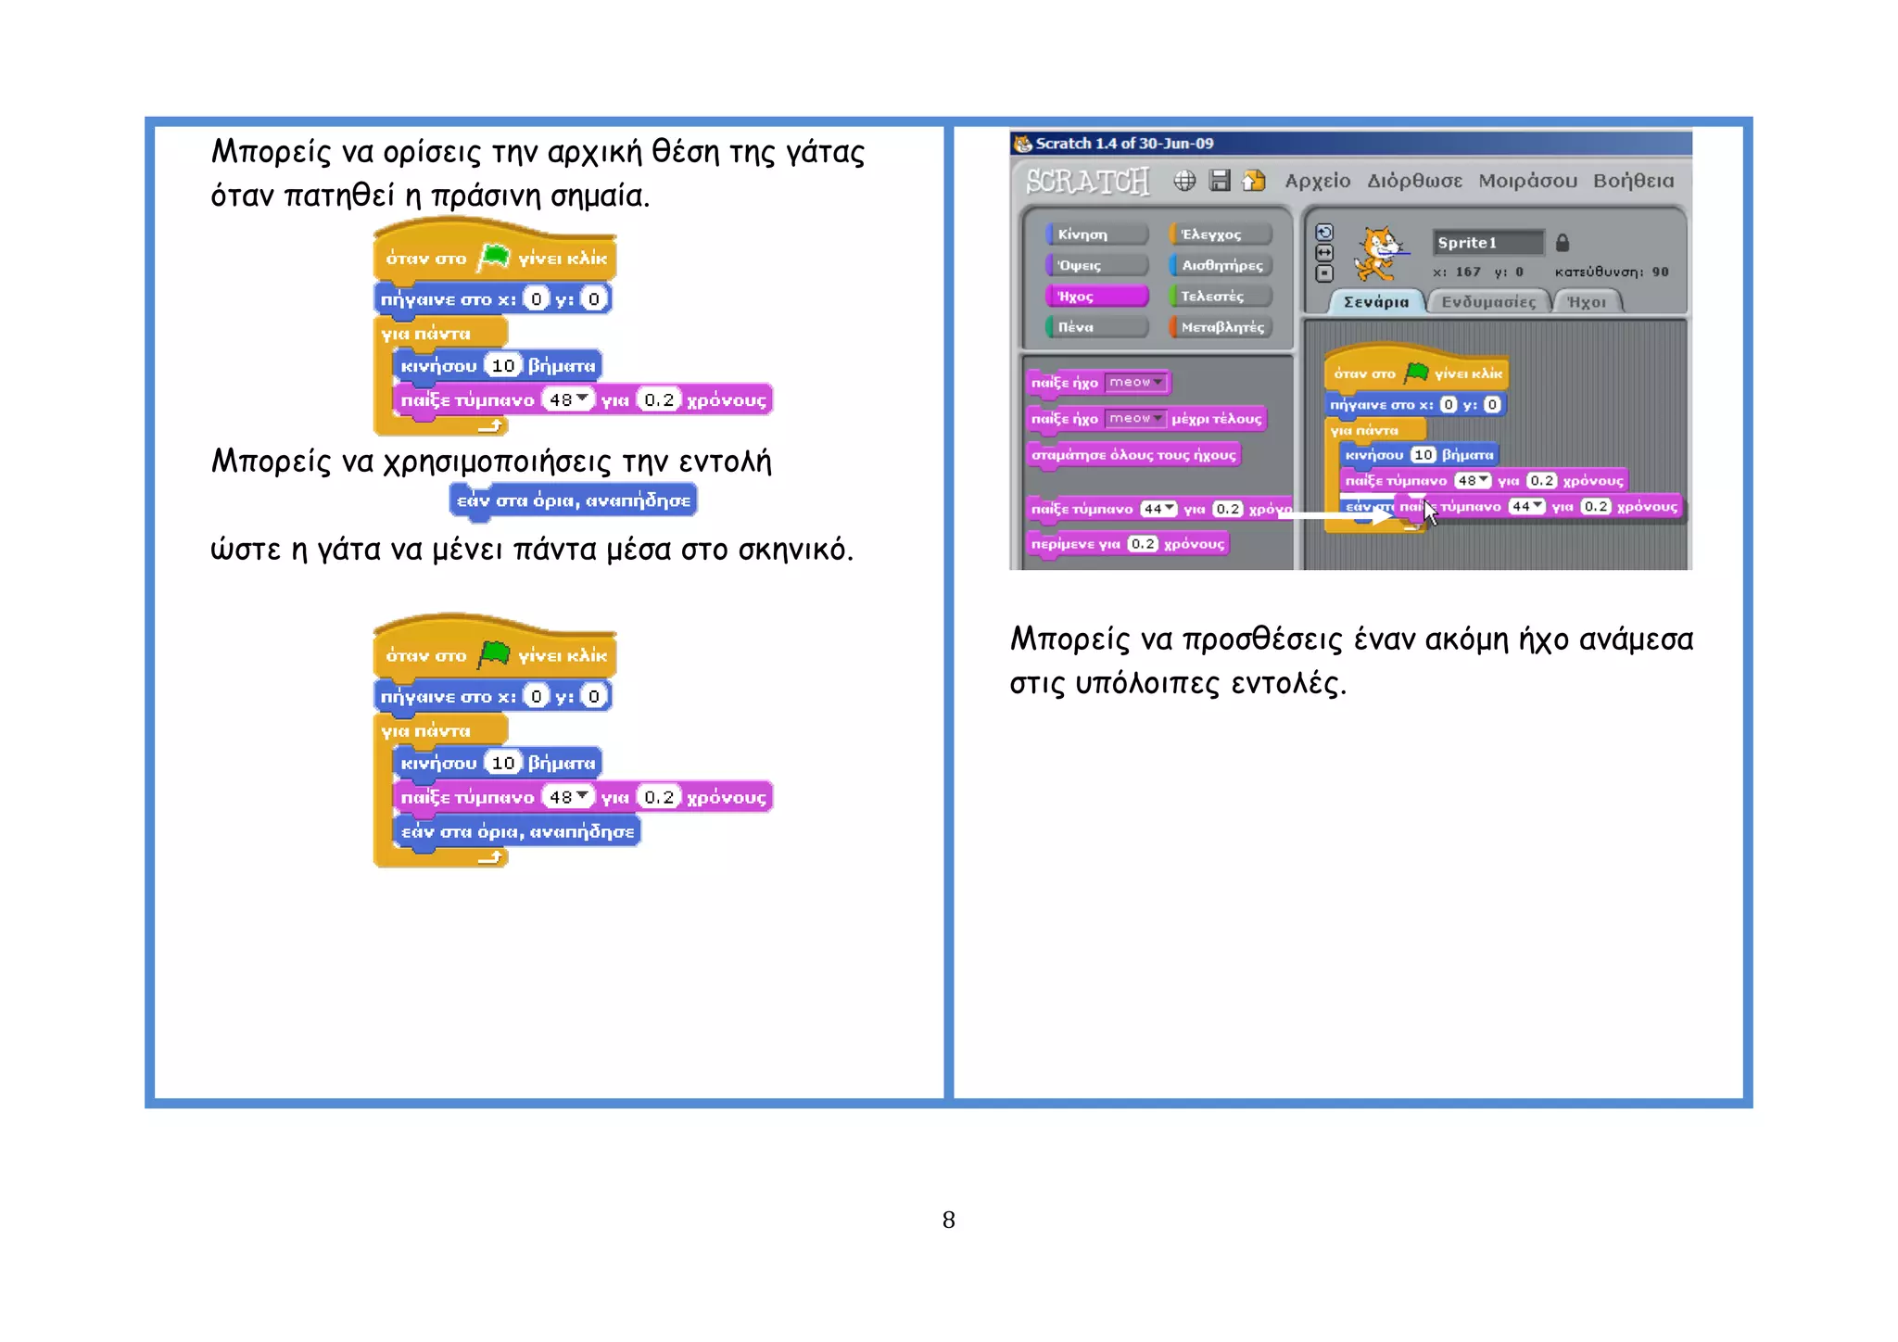This screenshot has height=1342, width=1898.
Task: Open the Αρχείο menu
Action: pyautogui.click(x=1317, y=181)
